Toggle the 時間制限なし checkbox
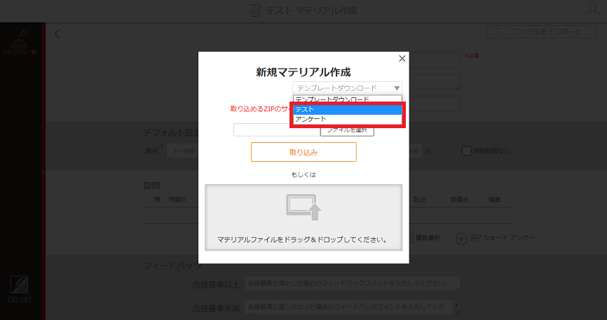The width and height of the screenshot is (607, 320). (x=467, y=151)
